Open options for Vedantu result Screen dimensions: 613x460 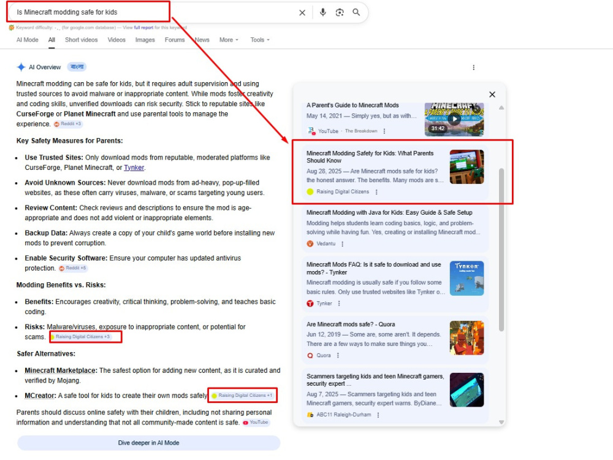343,243
